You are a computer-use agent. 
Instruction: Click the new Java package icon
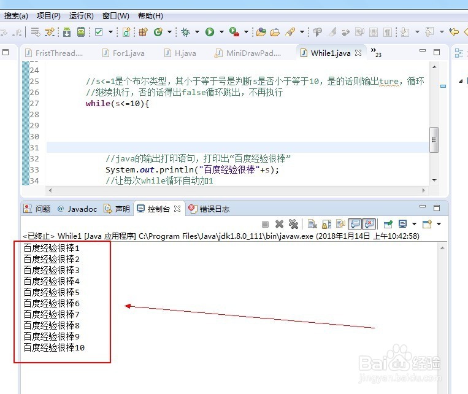[144, 32]
